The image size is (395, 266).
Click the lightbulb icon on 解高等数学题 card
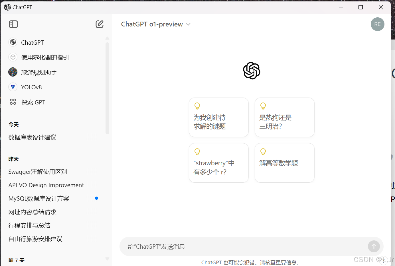(x=263, y=151)
